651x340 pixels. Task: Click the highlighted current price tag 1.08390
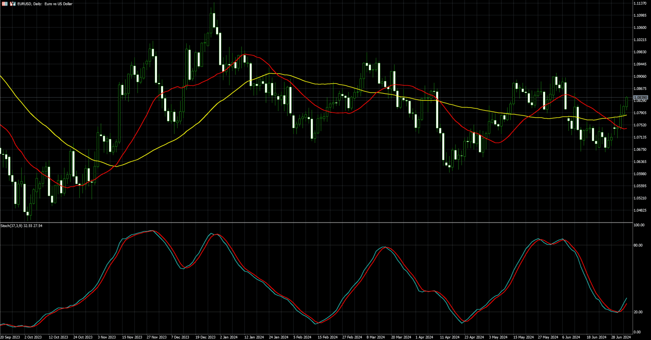click(x=640, y=98)
